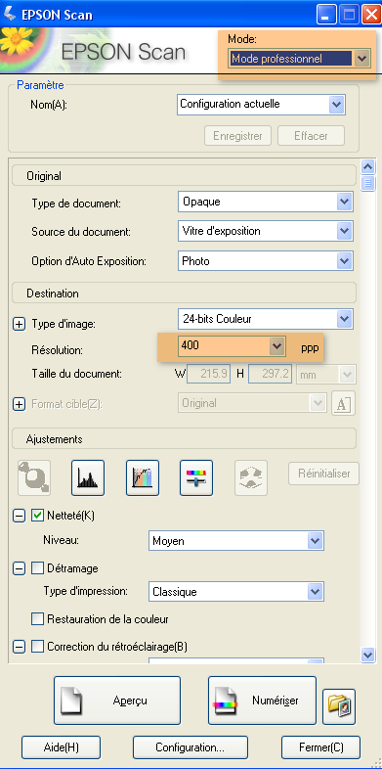Image resolution: width=382 pixels, height=769 pixels.
Task: Click the Fermer(C) button
Action: click(320, 747)
